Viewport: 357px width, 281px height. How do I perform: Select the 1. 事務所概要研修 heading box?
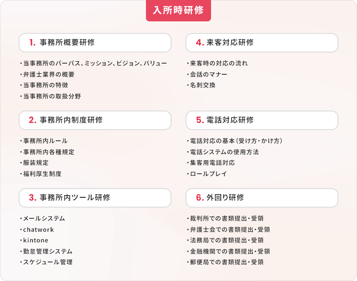95,43
